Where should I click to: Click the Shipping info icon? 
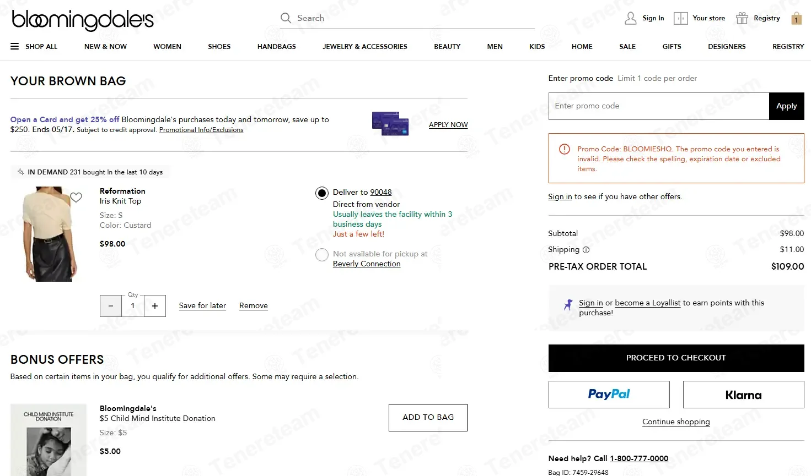point(586,250)
